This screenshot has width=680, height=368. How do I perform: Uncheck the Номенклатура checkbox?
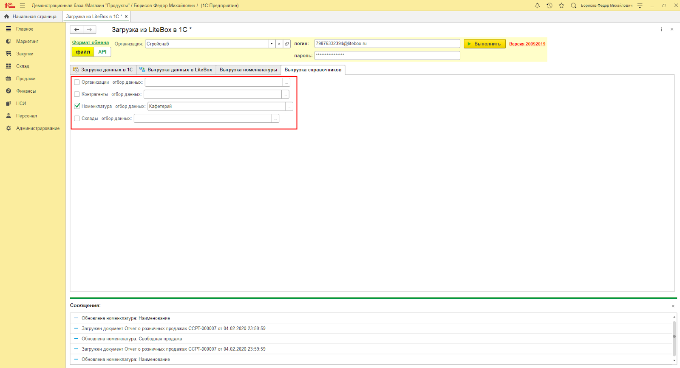pyautogui.click(x=77, y=106)
